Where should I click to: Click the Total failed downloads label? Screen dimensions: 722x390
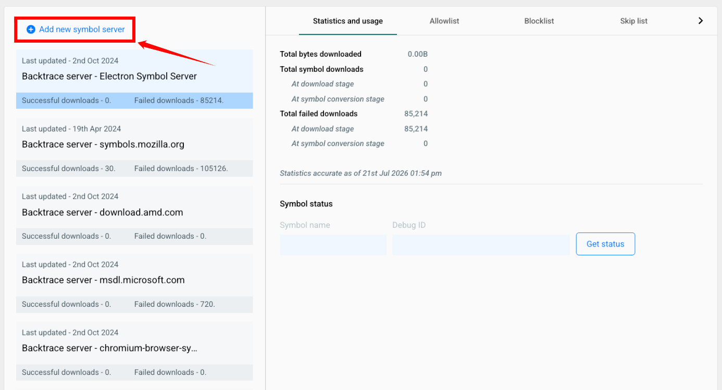[x=319, y=113]
